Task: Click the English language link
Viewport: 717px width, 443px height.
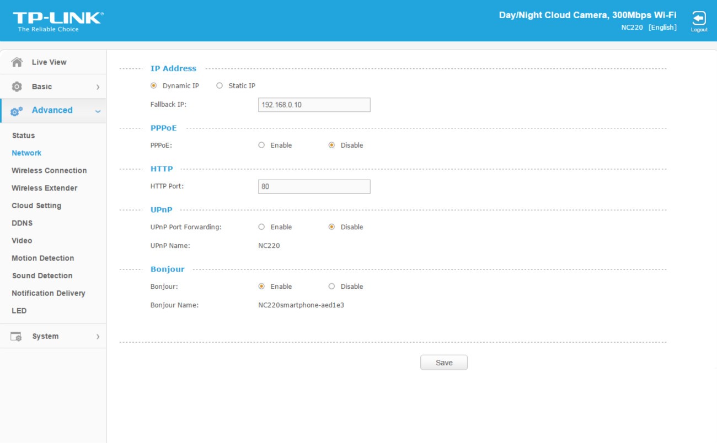Action: [662, 28]
